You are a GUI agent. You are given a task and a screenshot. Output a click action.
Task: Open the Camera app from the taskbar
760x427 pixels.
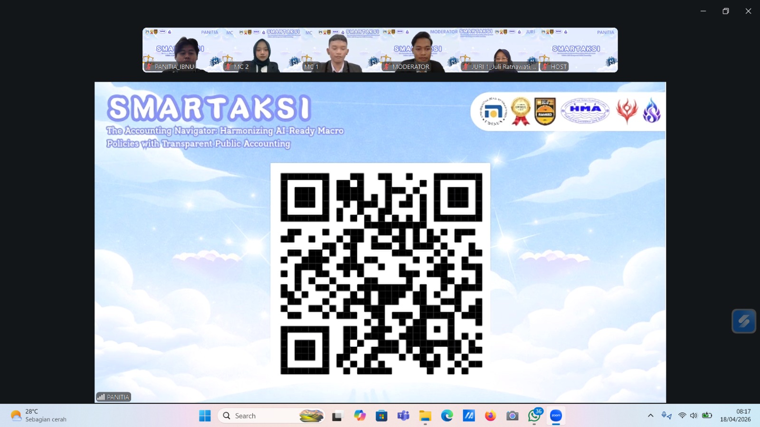click(x=512, y=416)
